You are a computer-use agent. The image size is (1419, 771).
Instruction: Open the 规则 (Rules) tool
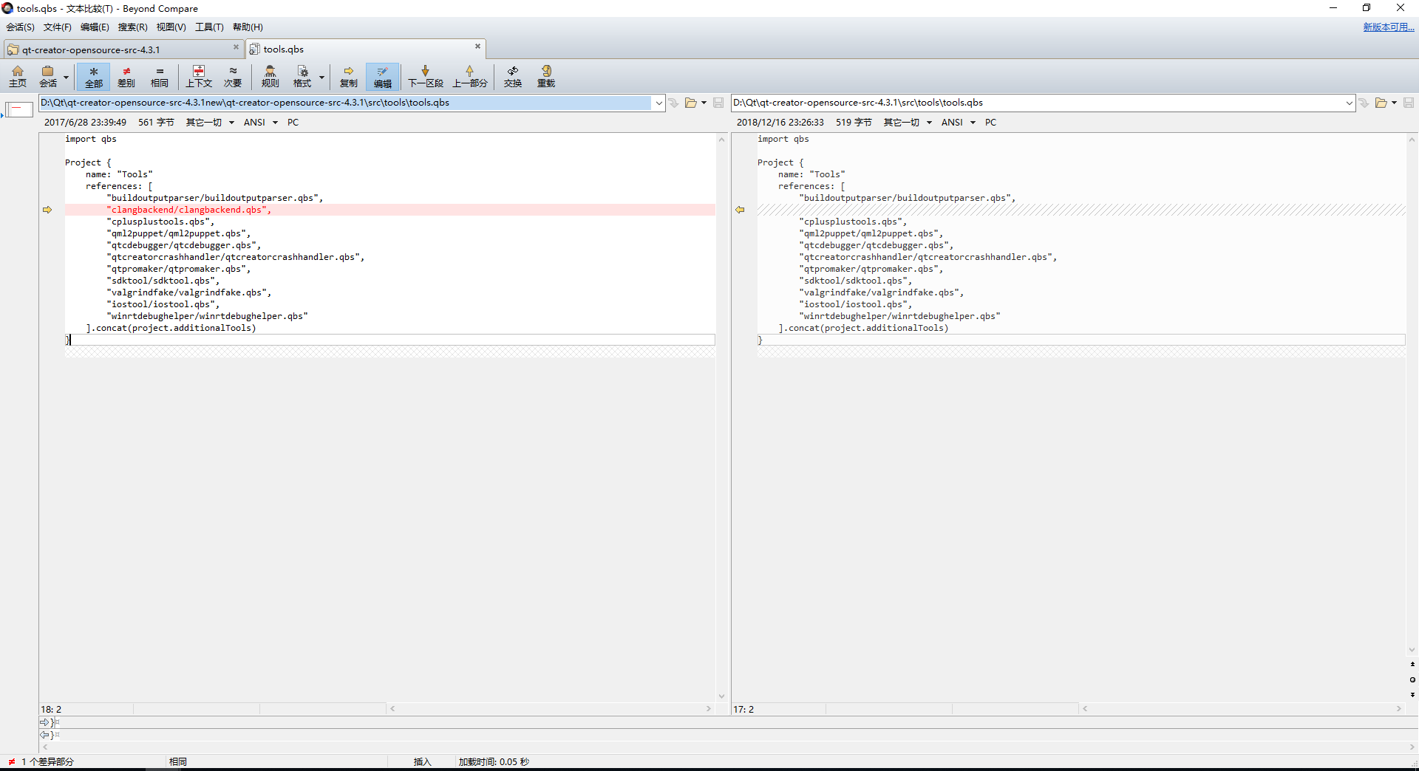[270, 77]
